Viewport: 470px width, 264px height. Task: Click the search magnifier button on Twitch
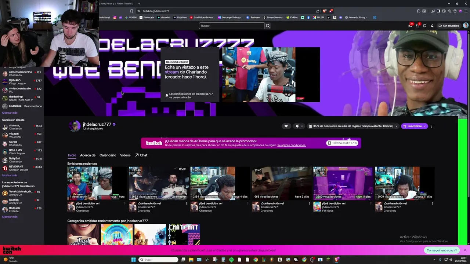pos(268,26)
